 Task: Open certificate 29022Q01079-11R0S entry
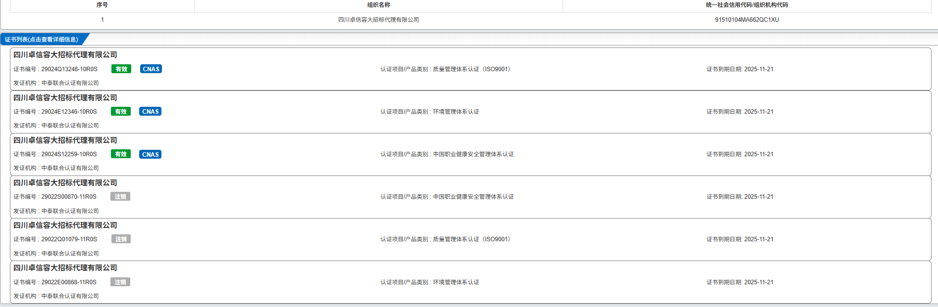point(470,239)
